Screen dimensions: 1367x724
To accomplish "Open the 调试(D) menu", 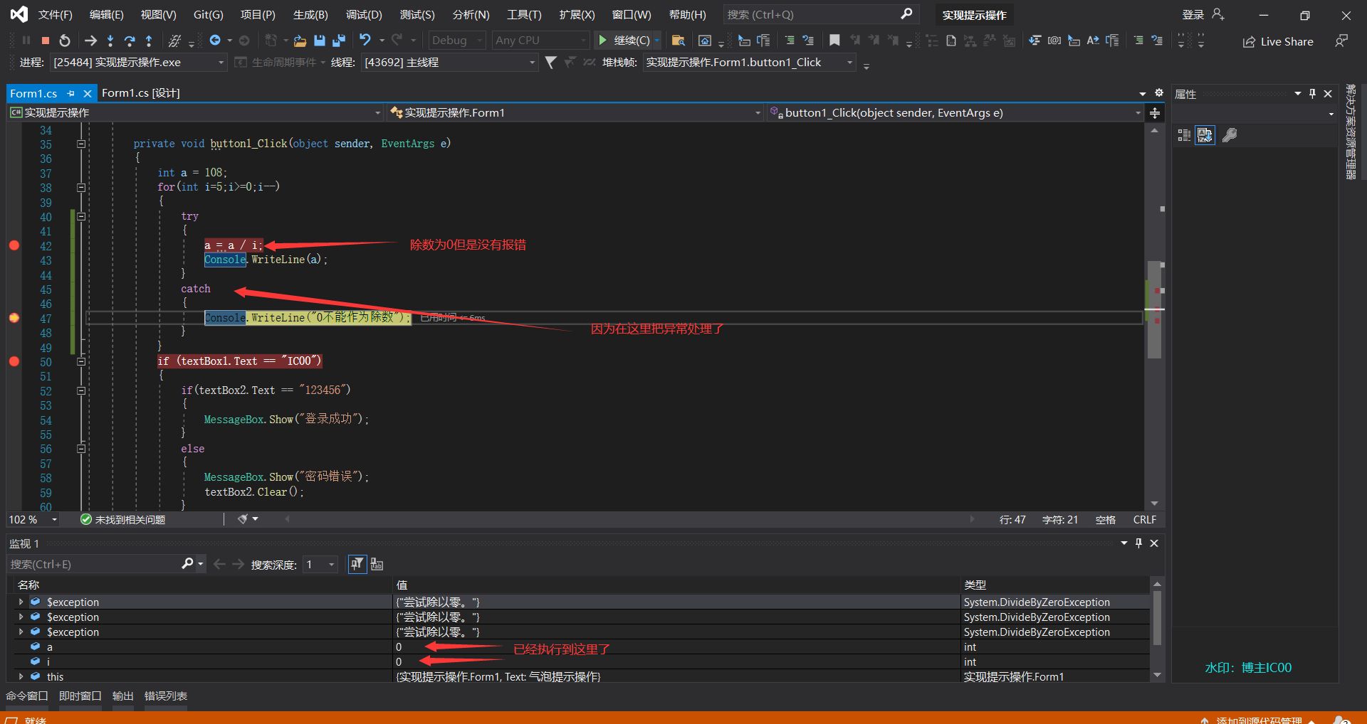I will pos(363,14).
